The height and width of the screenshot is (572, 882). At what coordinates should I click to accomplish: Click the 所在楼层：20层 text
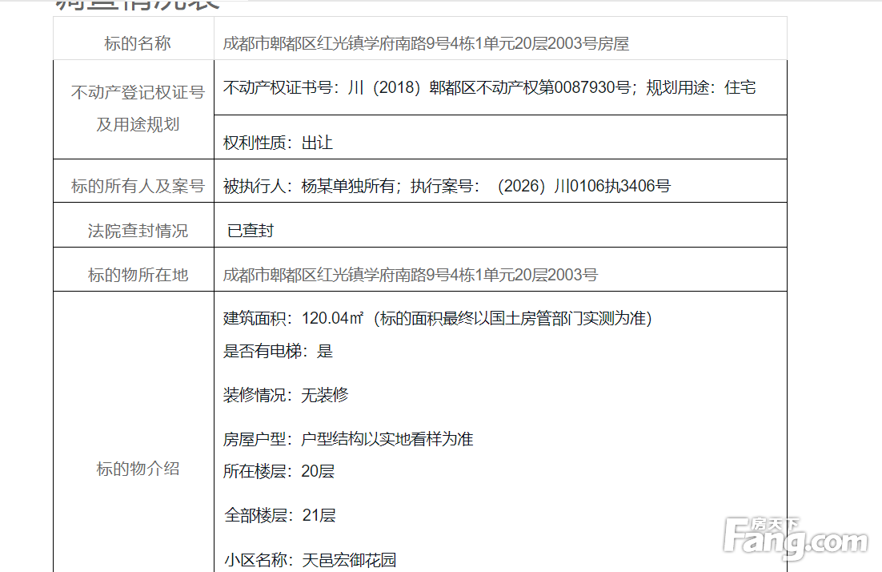coord(279,471)
